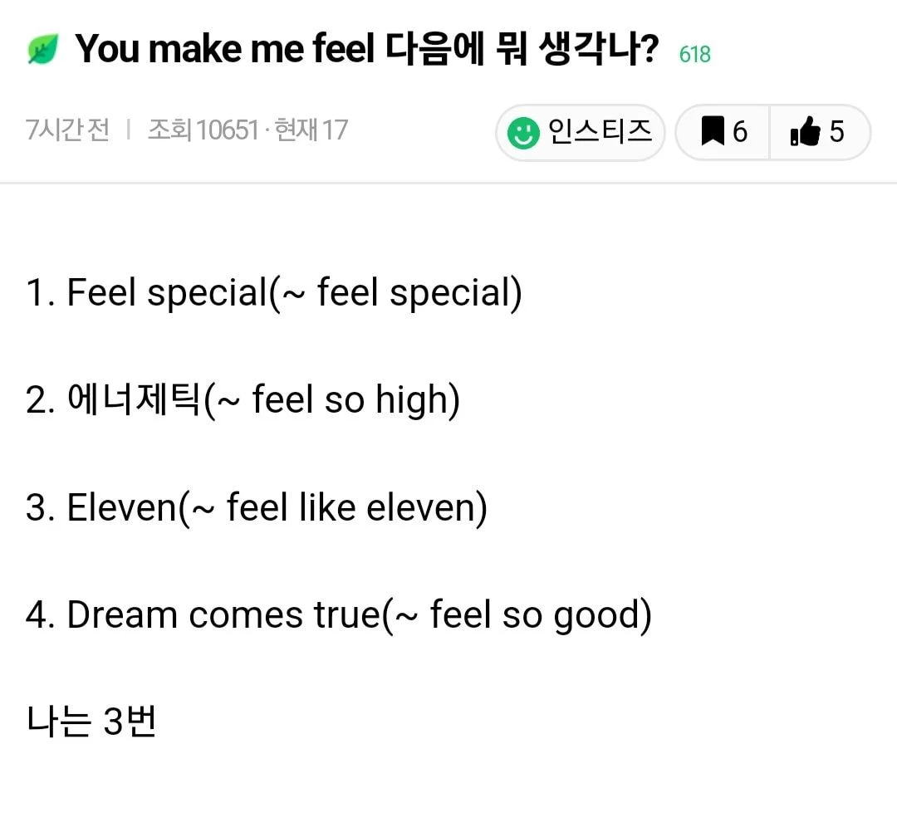Click the bookmark count number 6

(x=739, y=132)
